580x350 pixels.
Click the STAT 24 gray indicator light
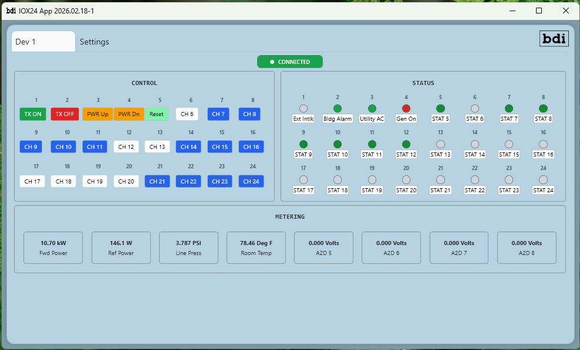coord(543,179)
